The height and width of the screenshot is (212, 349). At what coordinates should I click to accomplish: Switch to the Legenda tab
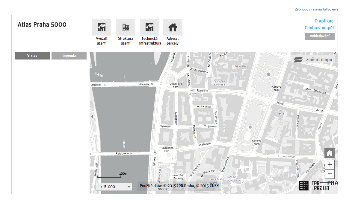(69, 56)
